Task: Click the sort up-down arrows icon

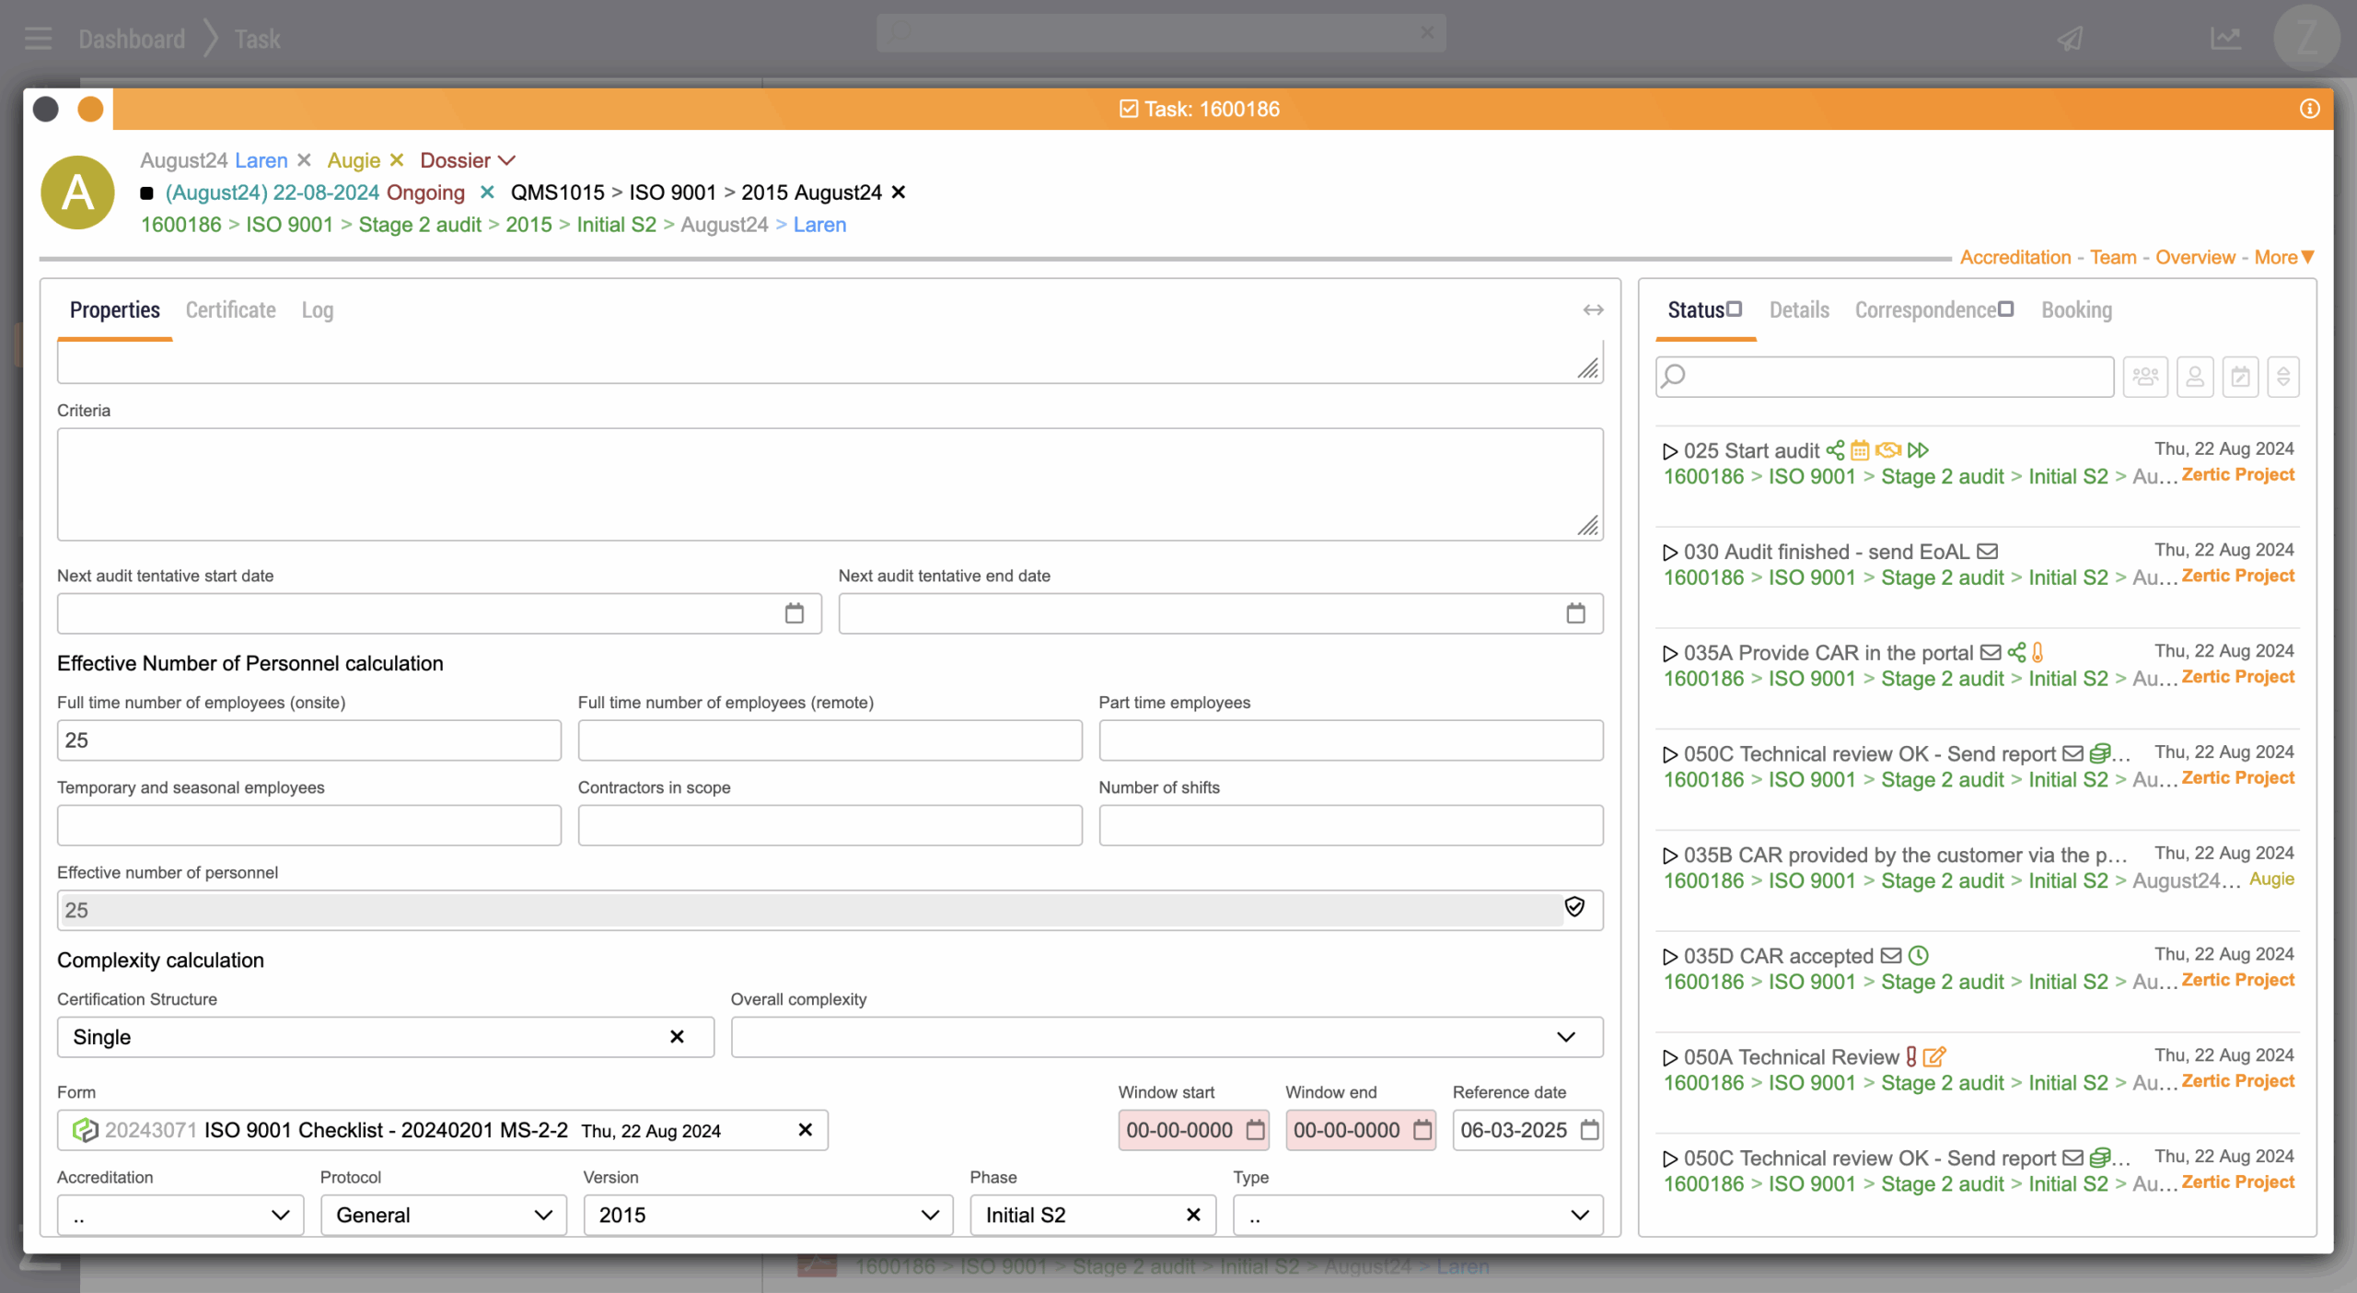Action: tap(2282, 376)
